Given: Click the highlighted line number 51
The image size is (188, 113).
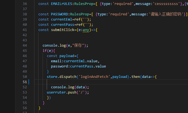Looking at the screenshot, I should [25, 82].
